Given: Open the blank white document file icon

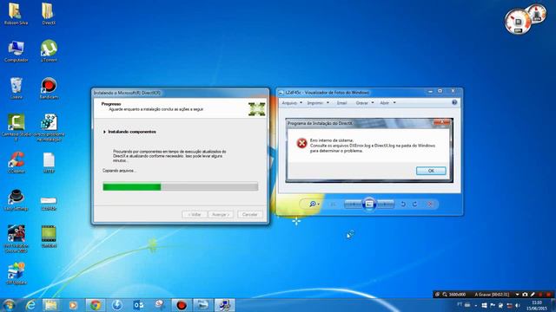Looking at the screenshot, I should [49, 162].
